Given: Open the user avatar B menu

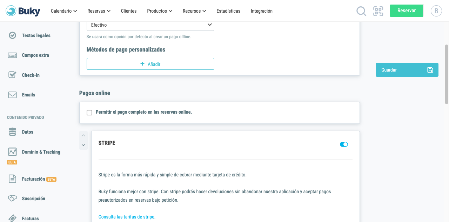Looking at the screenshot, I should tap(436, 11).
